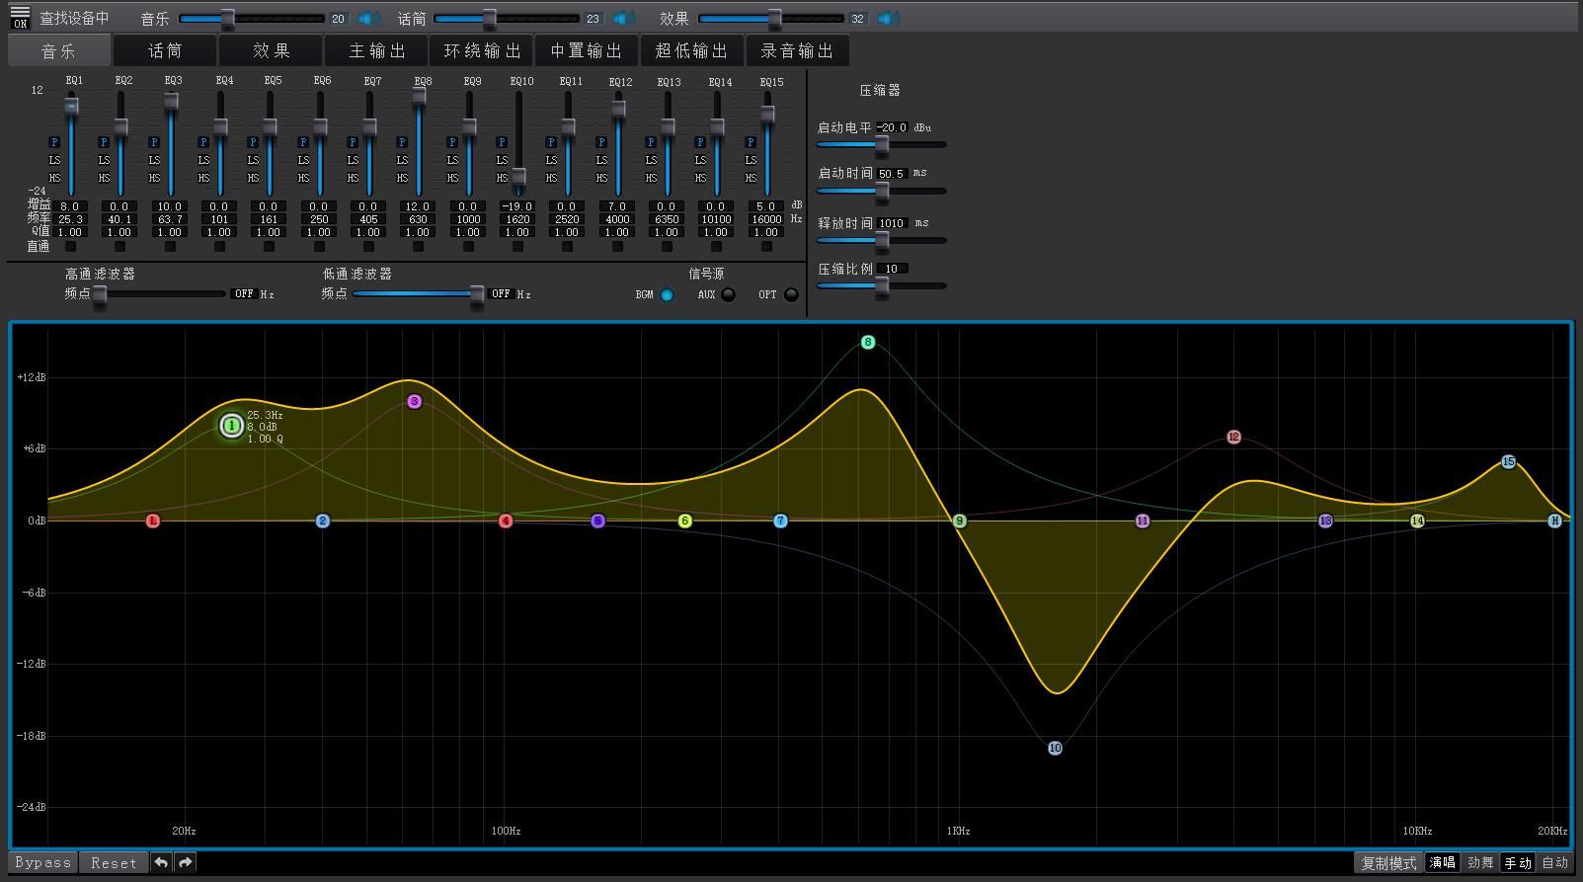Click the Bypass button
The image size is (1583, 882).
43,862
